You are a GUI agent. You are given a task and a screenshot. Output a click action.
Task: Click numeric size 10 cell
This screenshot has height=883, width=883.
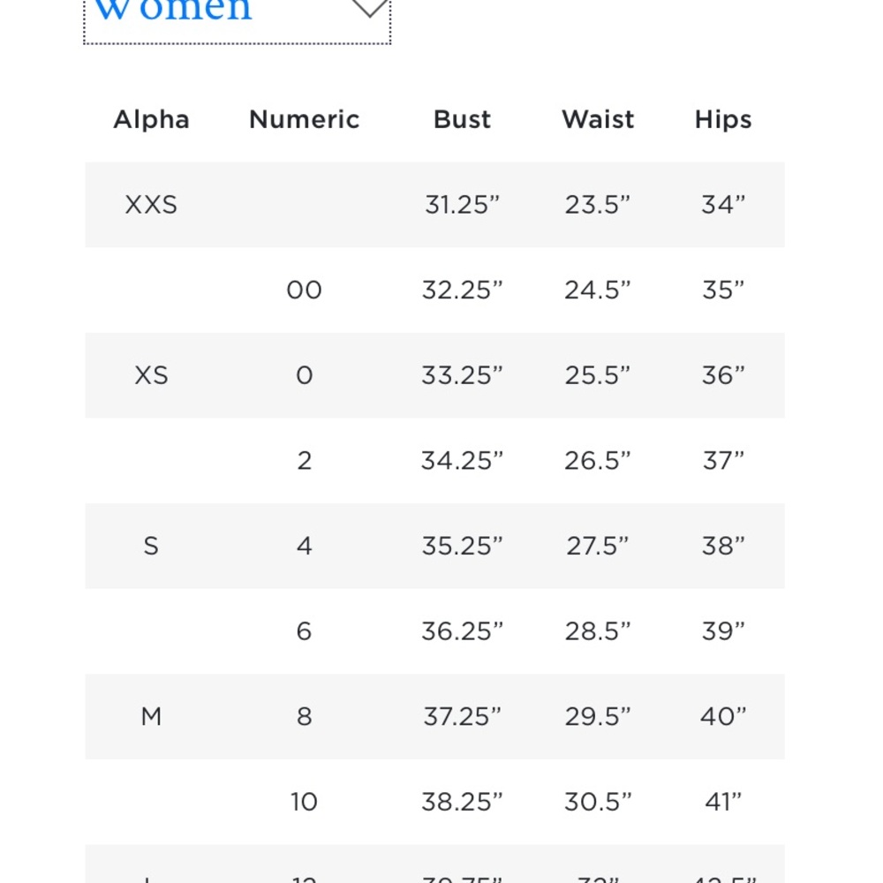[304, 802]
